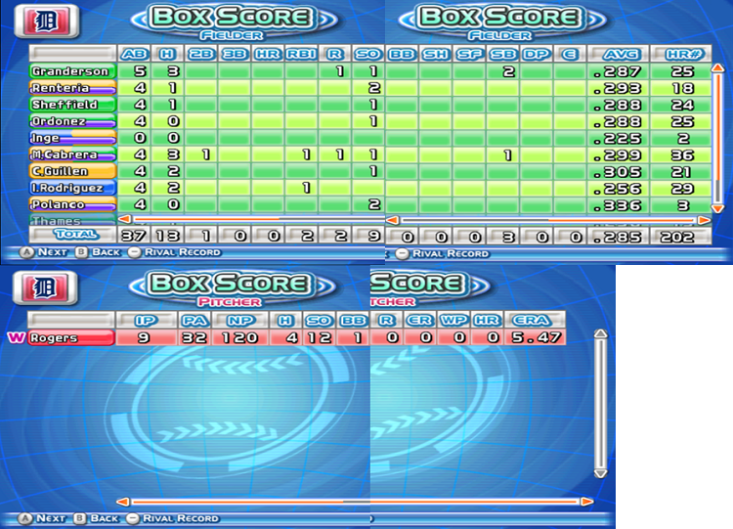Click the WP column header in pitcher table

(453, 321)
